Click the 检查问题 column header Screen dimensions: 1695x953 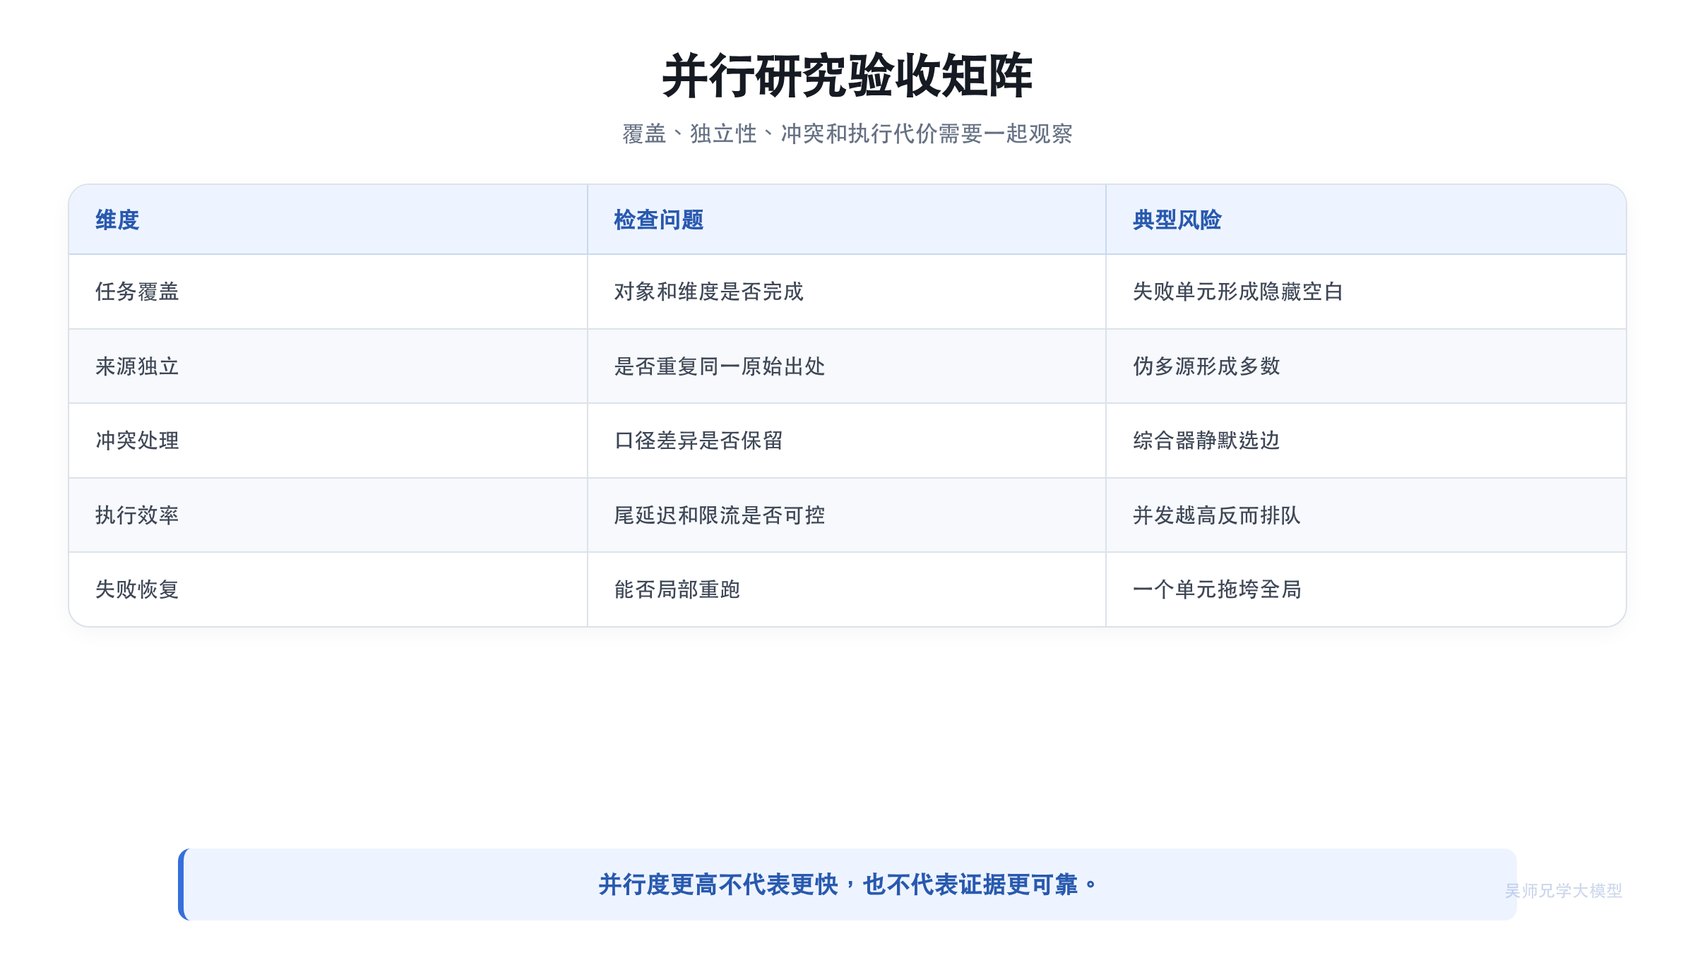847,220
